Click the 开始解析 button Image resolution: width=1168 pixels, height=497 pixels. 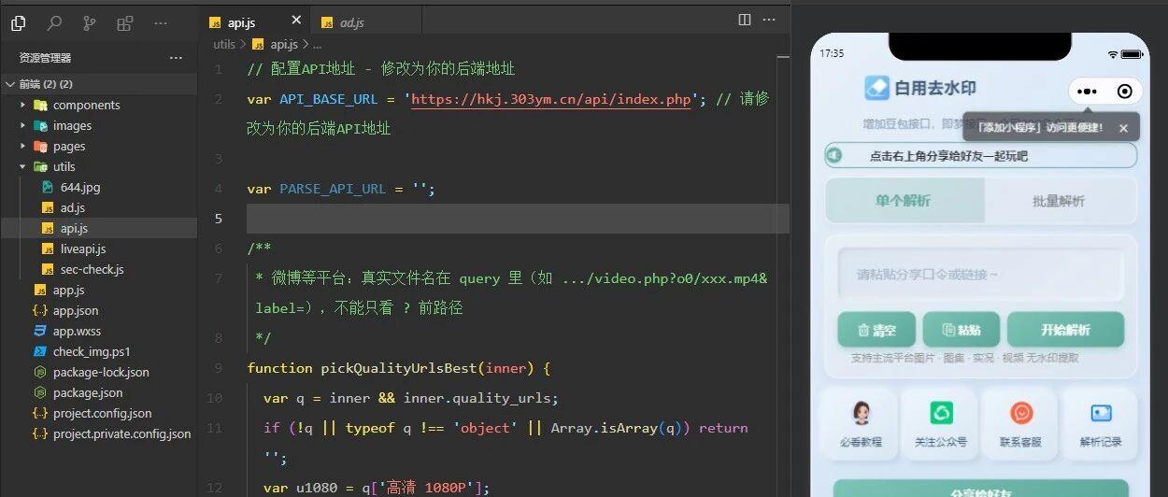[1067, 330]
